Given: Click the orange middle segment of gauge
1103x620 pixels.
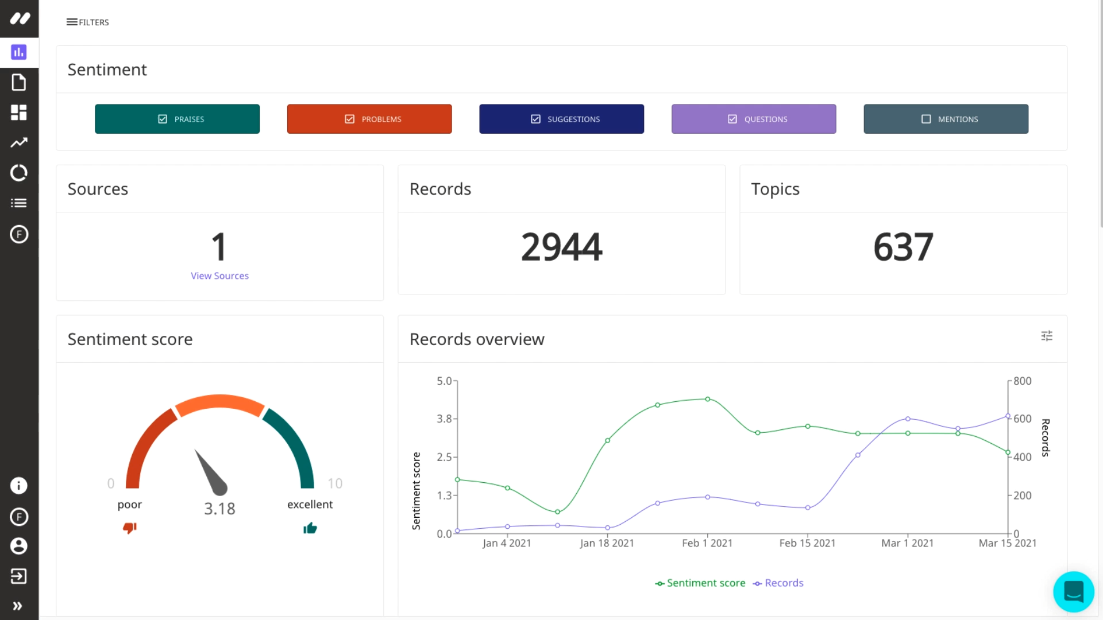Looking at the screenshot, I should click(219, 402).
